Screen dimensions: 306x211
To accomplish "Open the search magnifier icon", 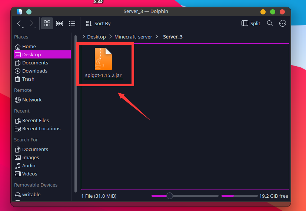I will click(270, 23).
